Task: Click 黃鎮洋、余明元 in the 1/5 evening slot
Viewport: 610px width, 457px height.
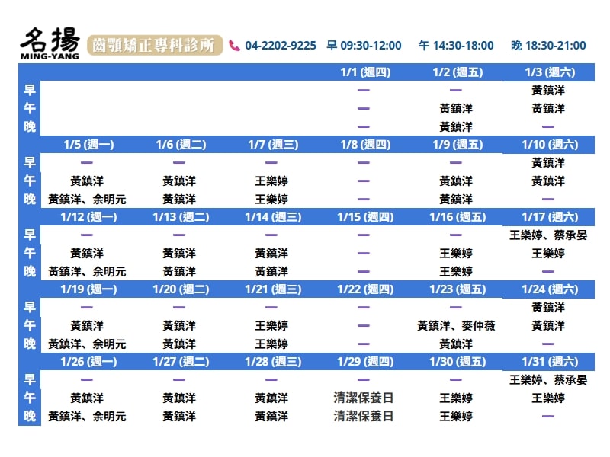Action: [x=87, y=199]
